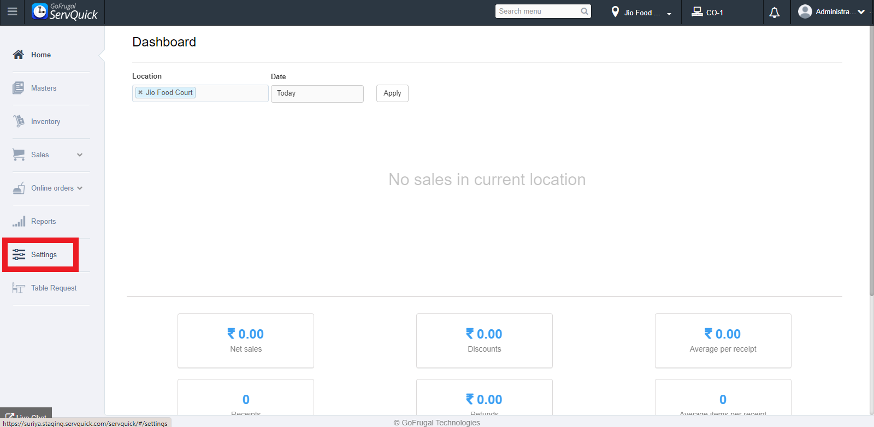Open the Date range dropdown showing Today
Image resolution: width=874 pixels, height=427 pixels.
[317, 93]
